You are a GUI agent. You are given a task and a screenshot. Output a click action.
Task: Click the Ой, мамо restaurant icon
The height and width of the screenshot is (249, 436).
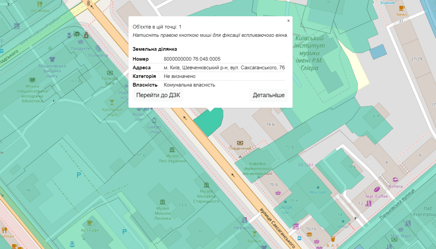click(x=40, y=4)
